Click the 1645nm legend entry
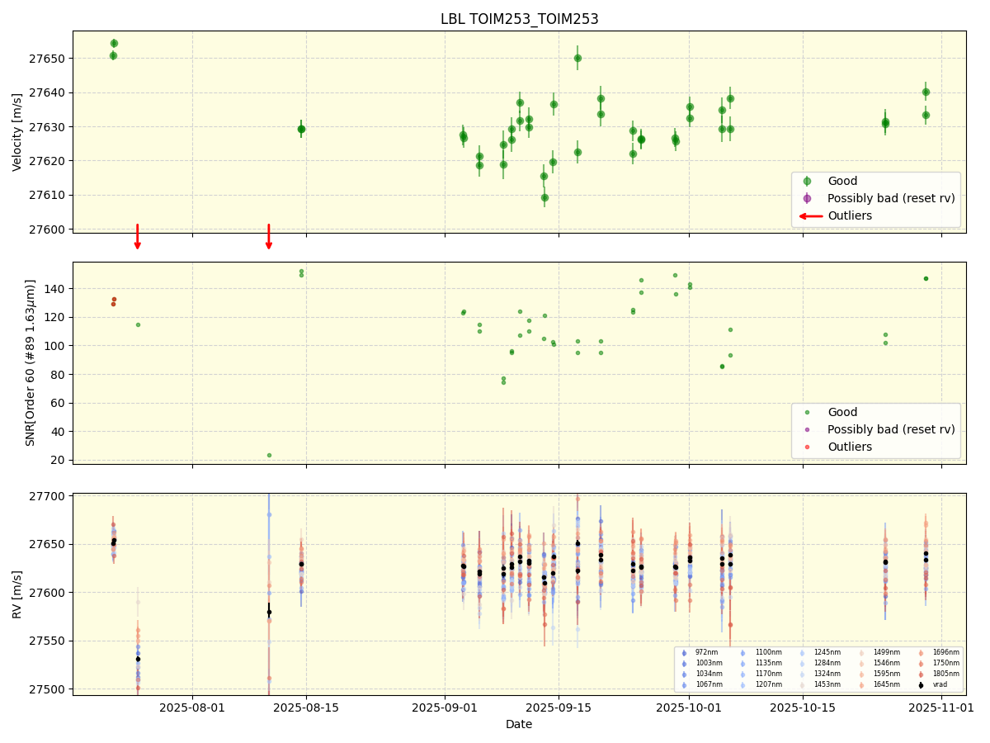This screenshot has width=990, height=743. click(x=879, y=684)
